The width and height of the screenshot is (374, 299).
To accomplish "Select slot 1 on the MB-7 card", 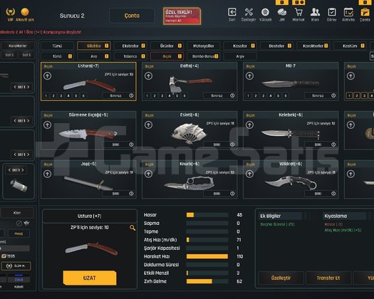I will (x=248, y=96).
